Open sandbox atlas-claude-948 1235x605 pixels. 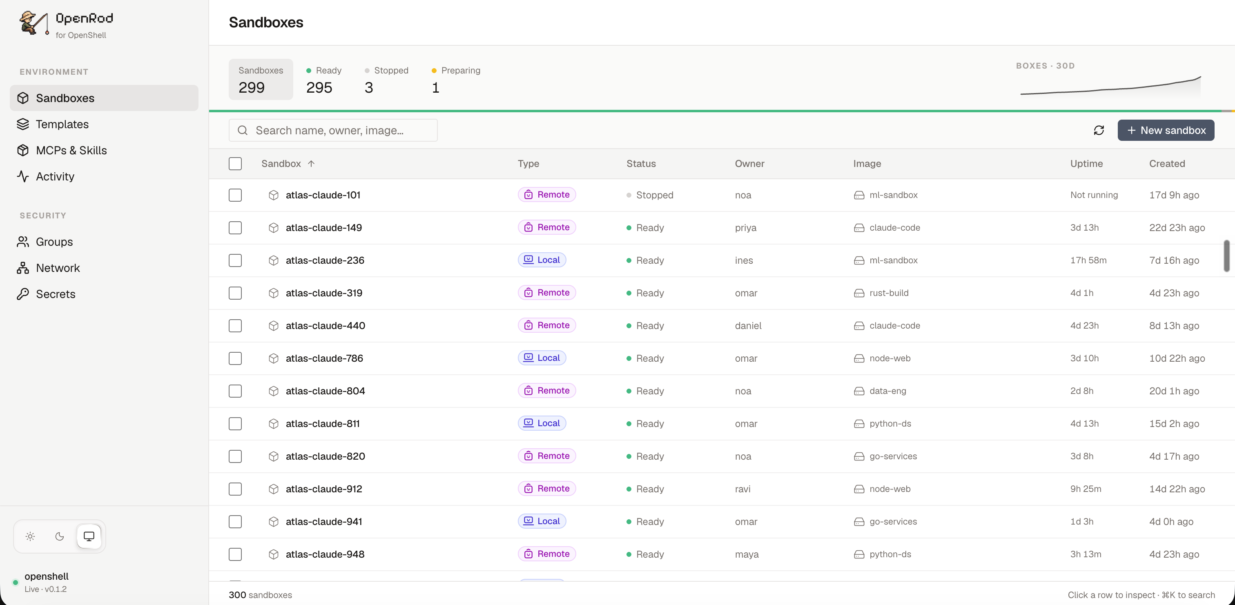pyautogui.click(x=325, y=554)
